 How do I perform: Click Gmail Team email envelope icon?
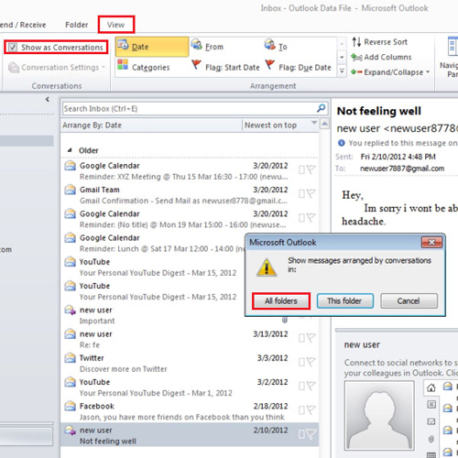click(x=70, y=190)
